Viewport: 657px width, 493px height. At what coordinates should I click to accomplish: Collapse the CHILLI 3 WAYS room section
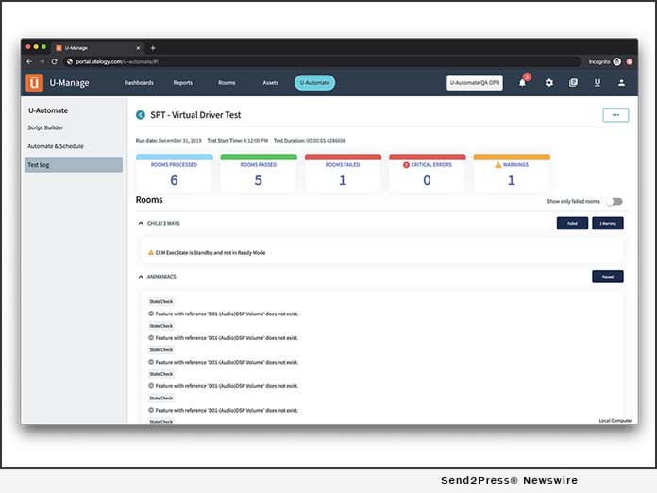(x=141, y=224)
